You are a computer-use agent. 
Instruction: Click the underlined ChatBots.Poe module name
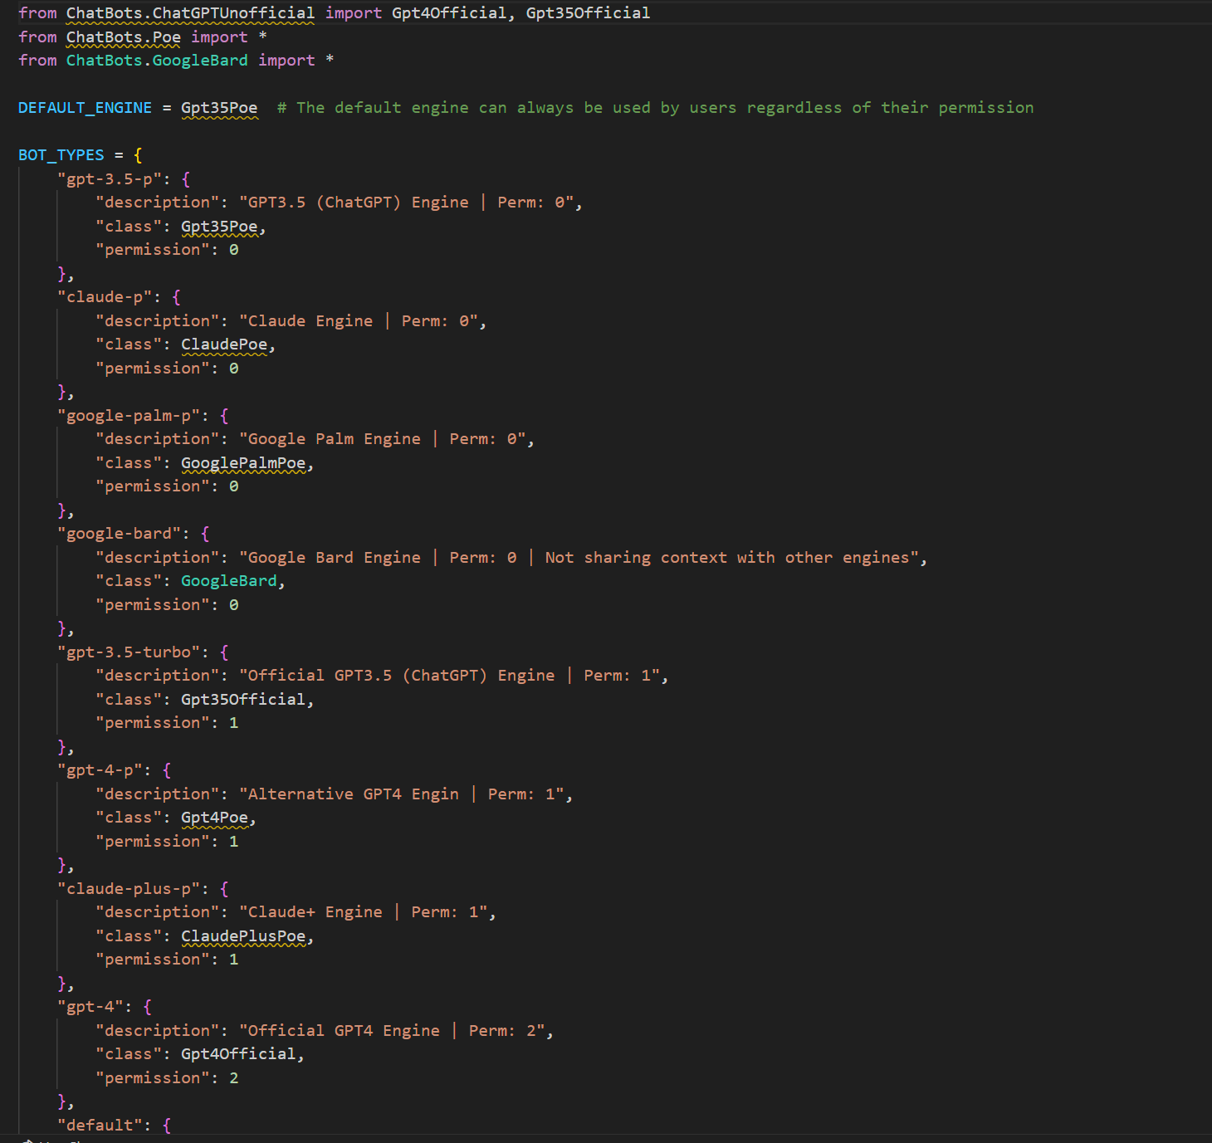click(123, 37)
